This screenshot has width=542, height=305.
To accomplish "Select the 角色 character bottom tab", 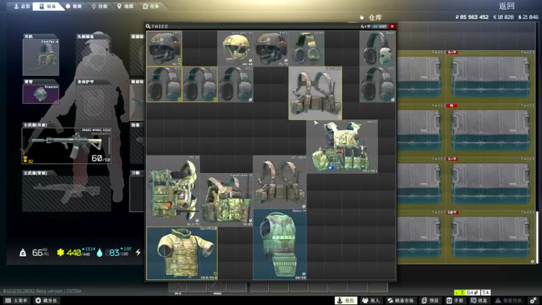I will [346, 300].
